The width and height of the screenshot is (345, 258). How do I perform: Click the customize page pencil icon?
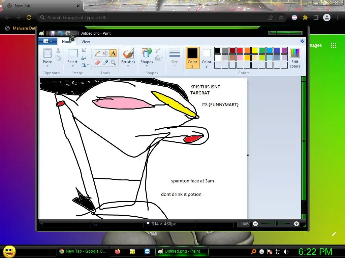click(334, 234)
